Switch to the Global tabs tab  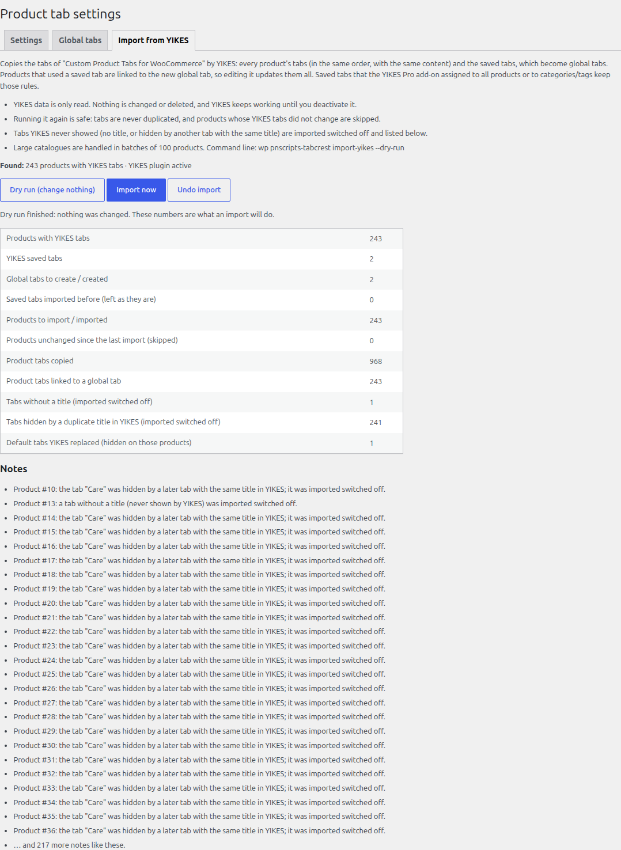click(80, 40)
